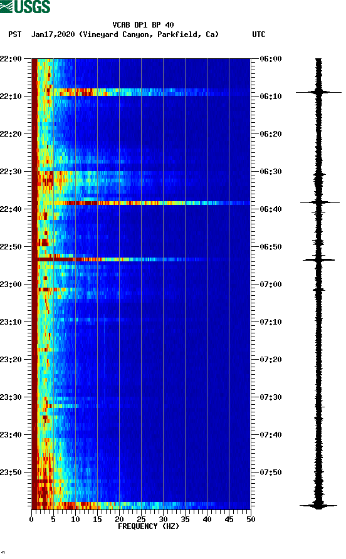Viewport: 346px width, 559px height.
Task: Click the '30' frequency axis tick label
Action: (x=163, y=520)
